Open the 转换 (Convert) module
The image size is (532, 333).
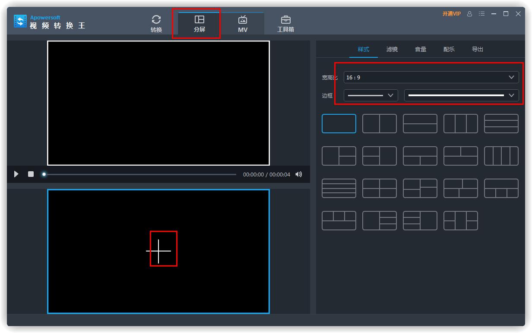(x=156, y=24)
